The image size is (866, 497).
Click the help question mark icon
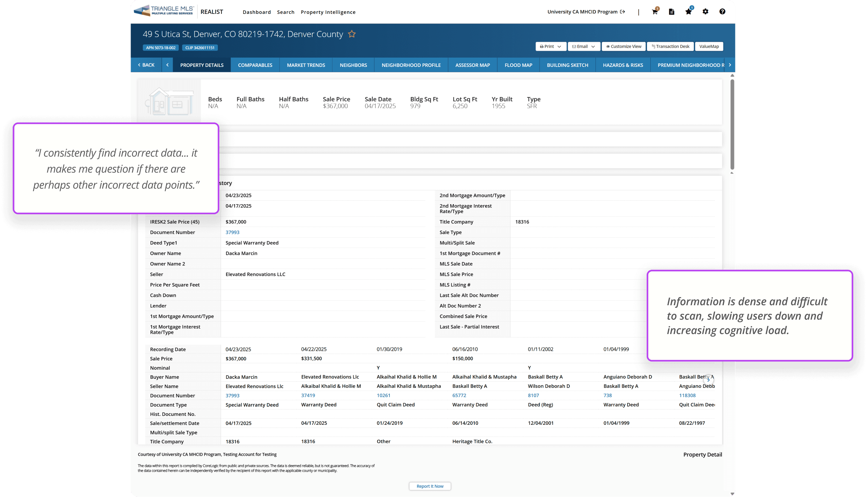click(722, 12)
